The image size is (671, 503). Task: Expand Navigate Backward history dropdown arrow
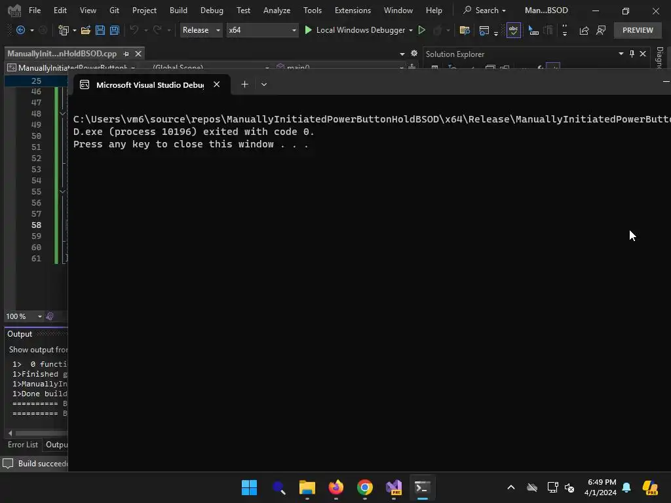point(31,30)
